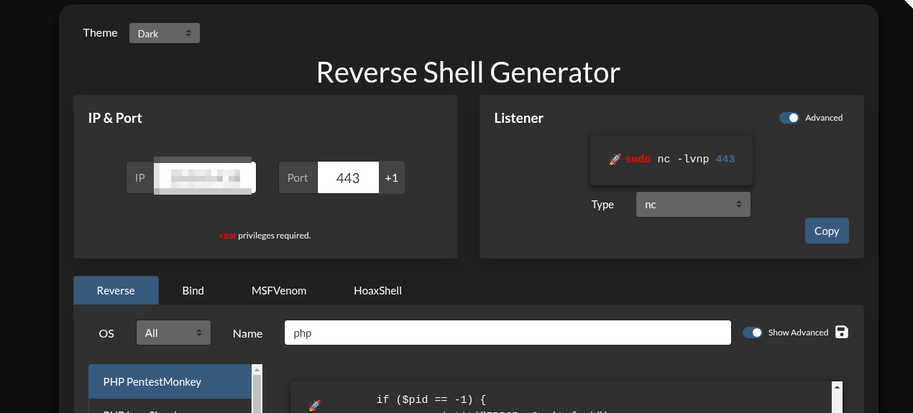The height and width of the screenshot is (413, 913).
Task: Click the rocket icon beside PHP code
Action: [x=314, y=406]
